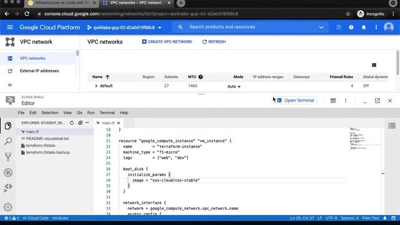The image size is (400, 225).
Task: Open Source Control icon in activity bar
Action: pyautogui.click(x=8, y=157)
